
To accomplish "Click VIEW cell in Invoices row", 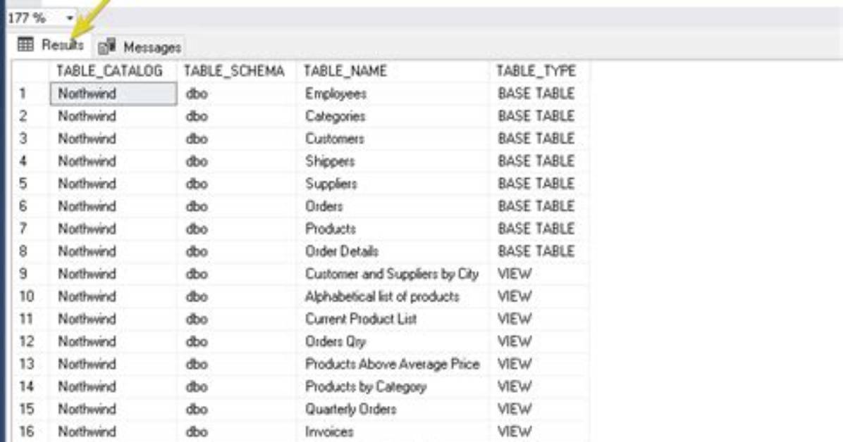I will point(539,432).
